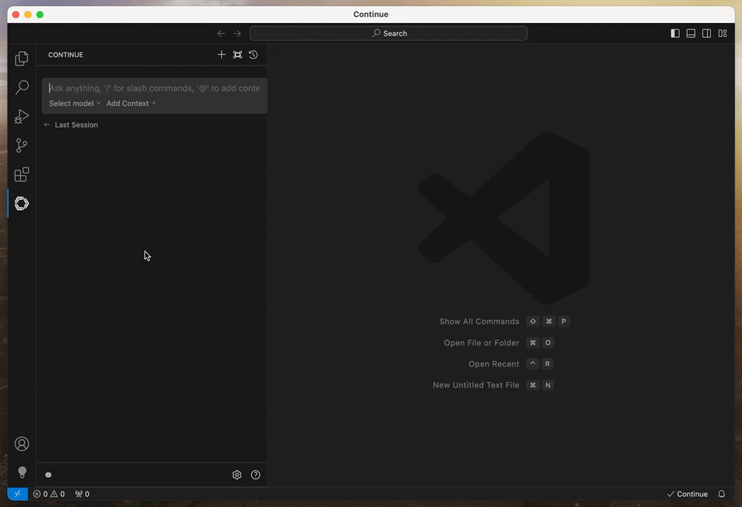Click Open Recent hint text
The width and height of the screenshot is (742, 507).
[x=494, y=363]
